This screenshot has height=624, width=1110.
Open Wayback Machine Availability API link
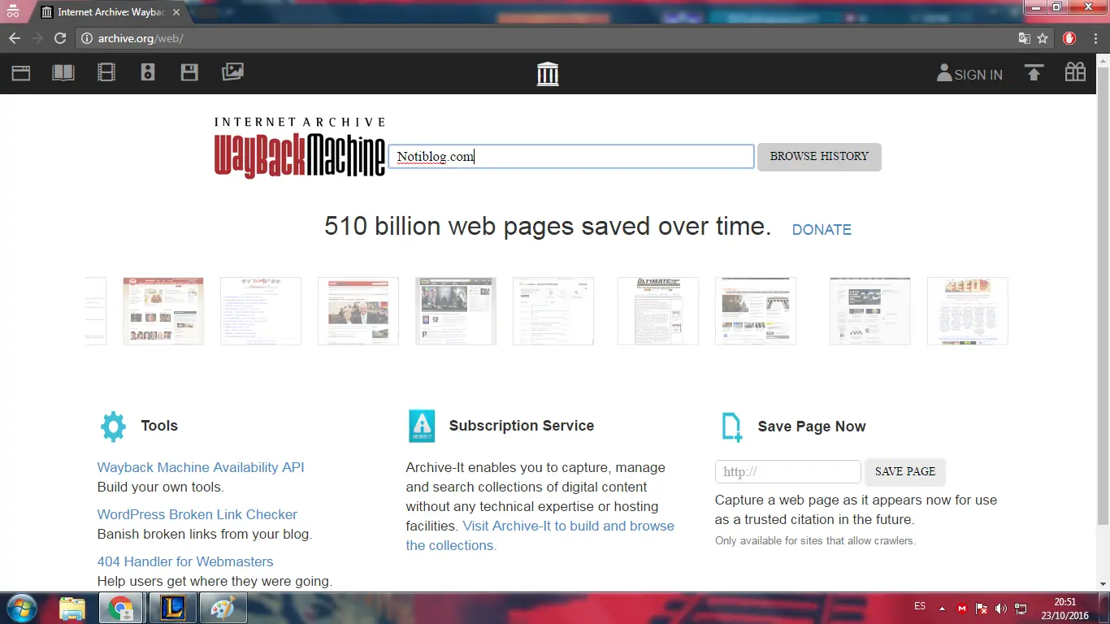click(x=201, y=467)
